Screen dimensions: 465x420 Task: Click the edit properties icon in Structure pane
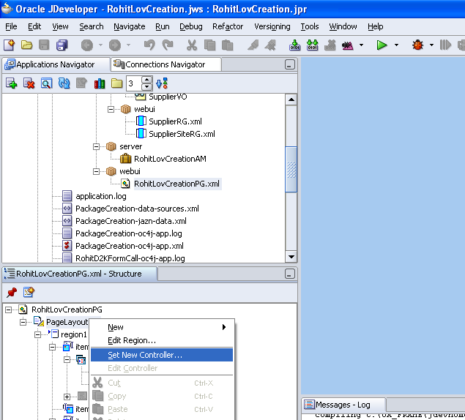29,292
